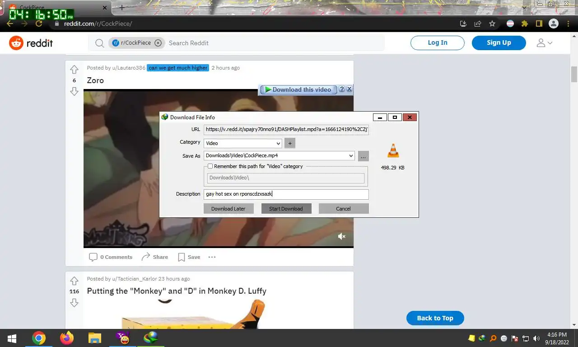The height and width of the screenshot is (347, 578).
Task: Click Download this video button
Action: click(x=298, y=89)
